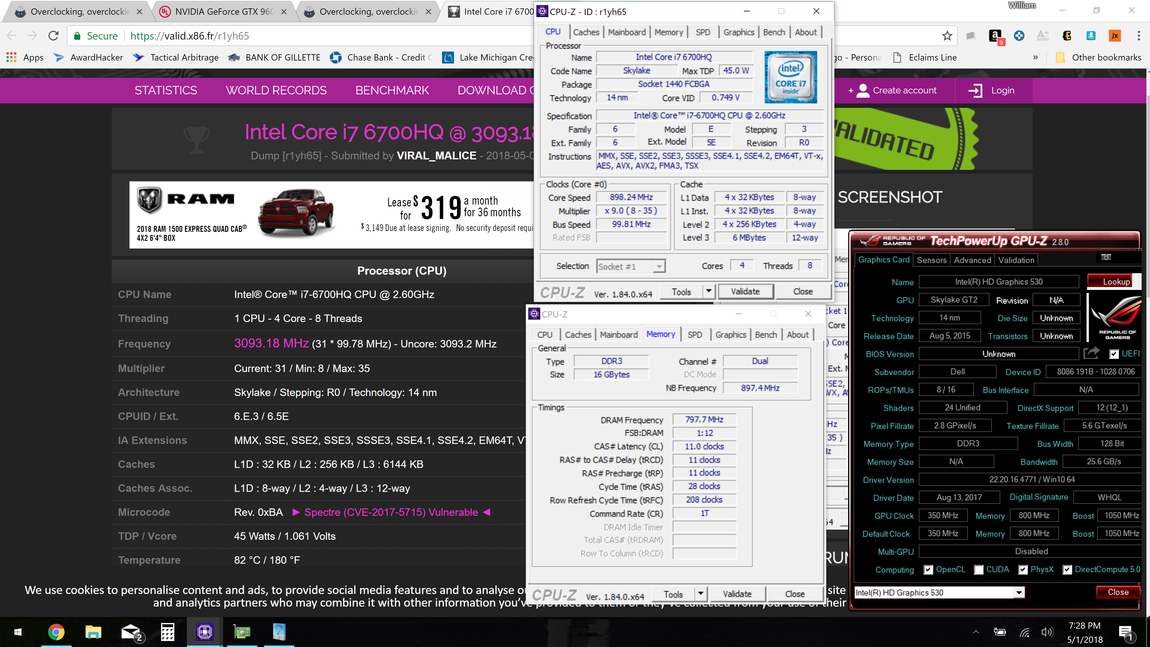Open the GPU-Z taskbar icon
Viewport: 1150px width, 647px height.
[242, 632]
